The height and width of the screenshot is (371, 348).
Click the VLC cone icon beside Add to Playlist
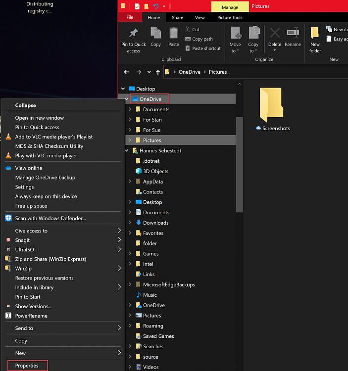tap(8, 137)
